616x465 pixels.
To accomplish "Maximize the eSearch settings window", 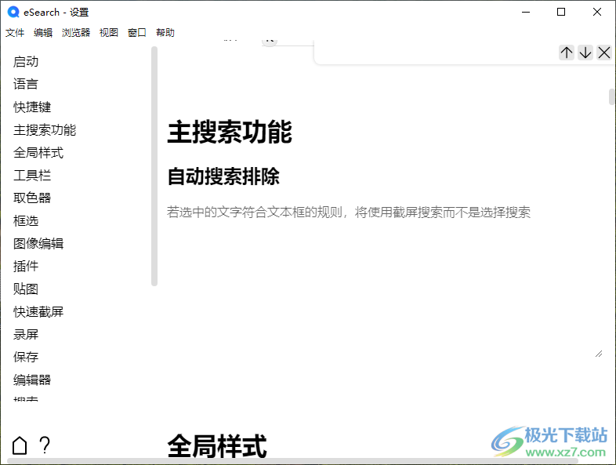I will click(561, 13).
